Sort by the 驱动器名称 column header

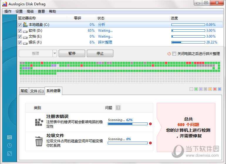42,18
